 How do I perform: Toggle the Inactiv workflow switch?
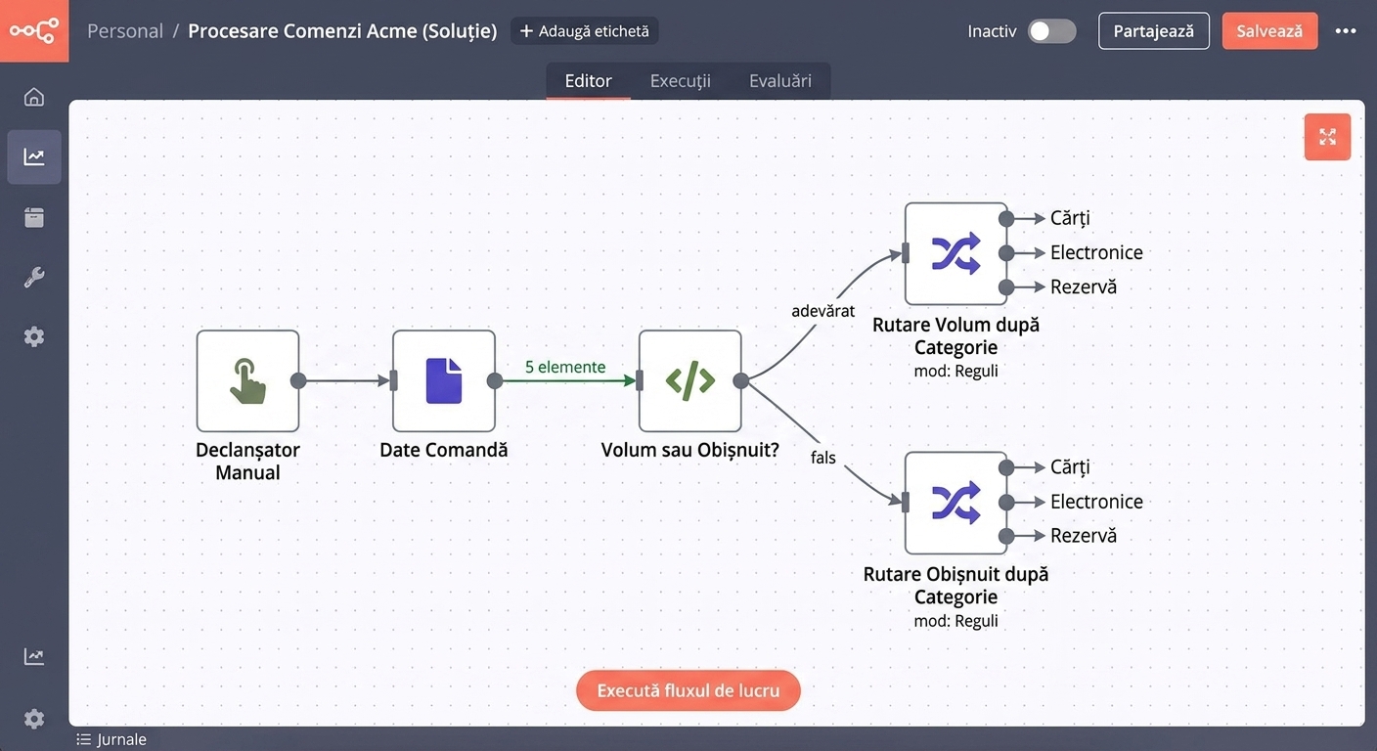[1051, 31]
